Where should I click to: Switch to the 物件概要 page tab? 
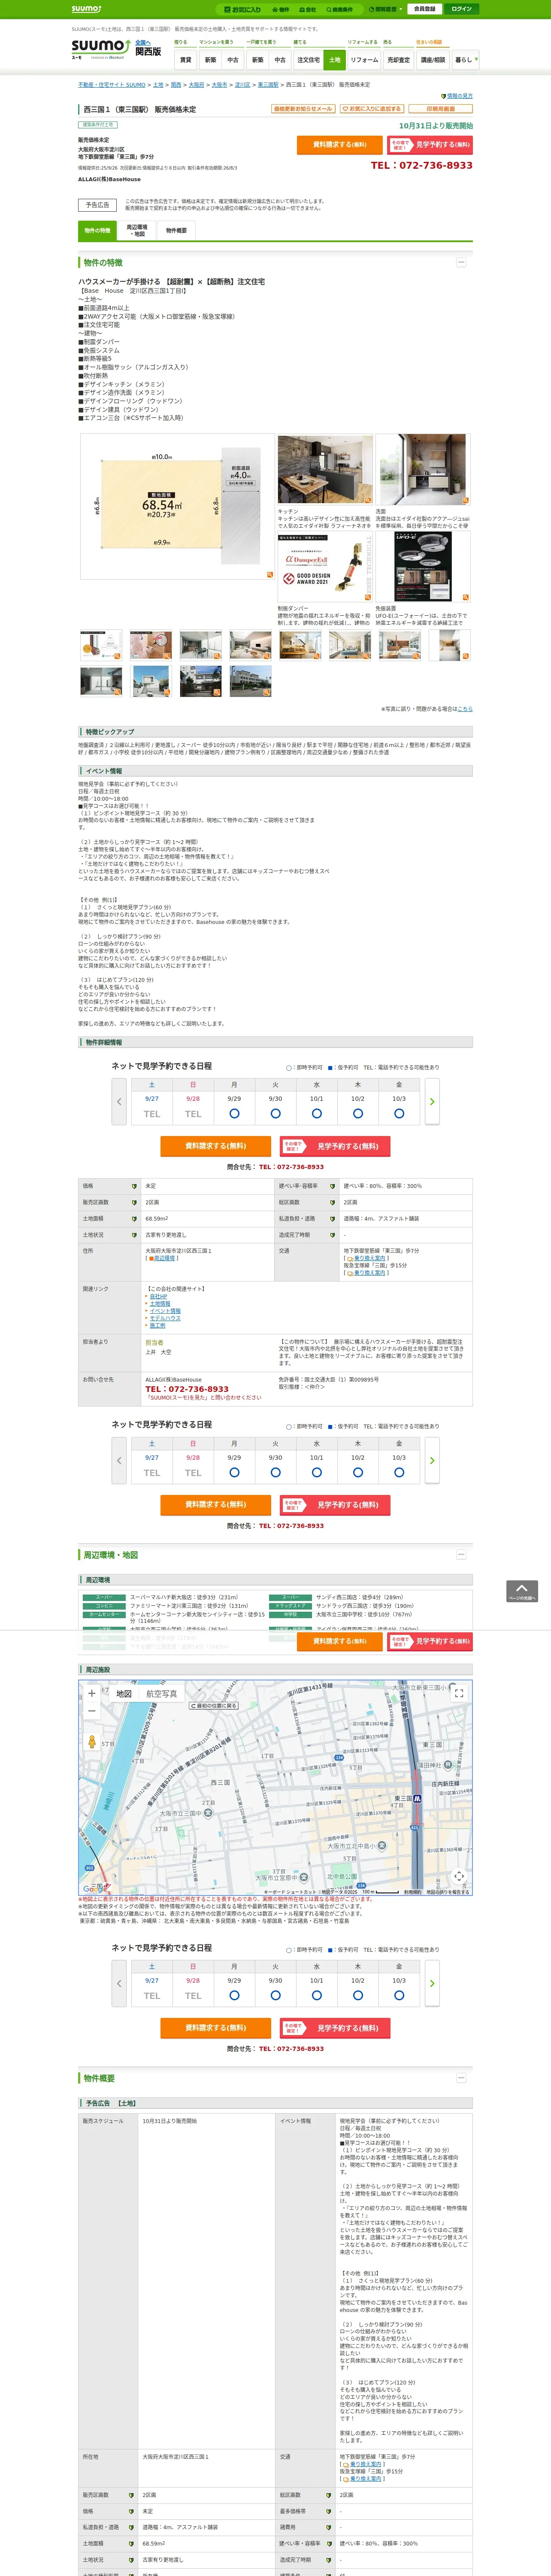(x=176, y=231)
